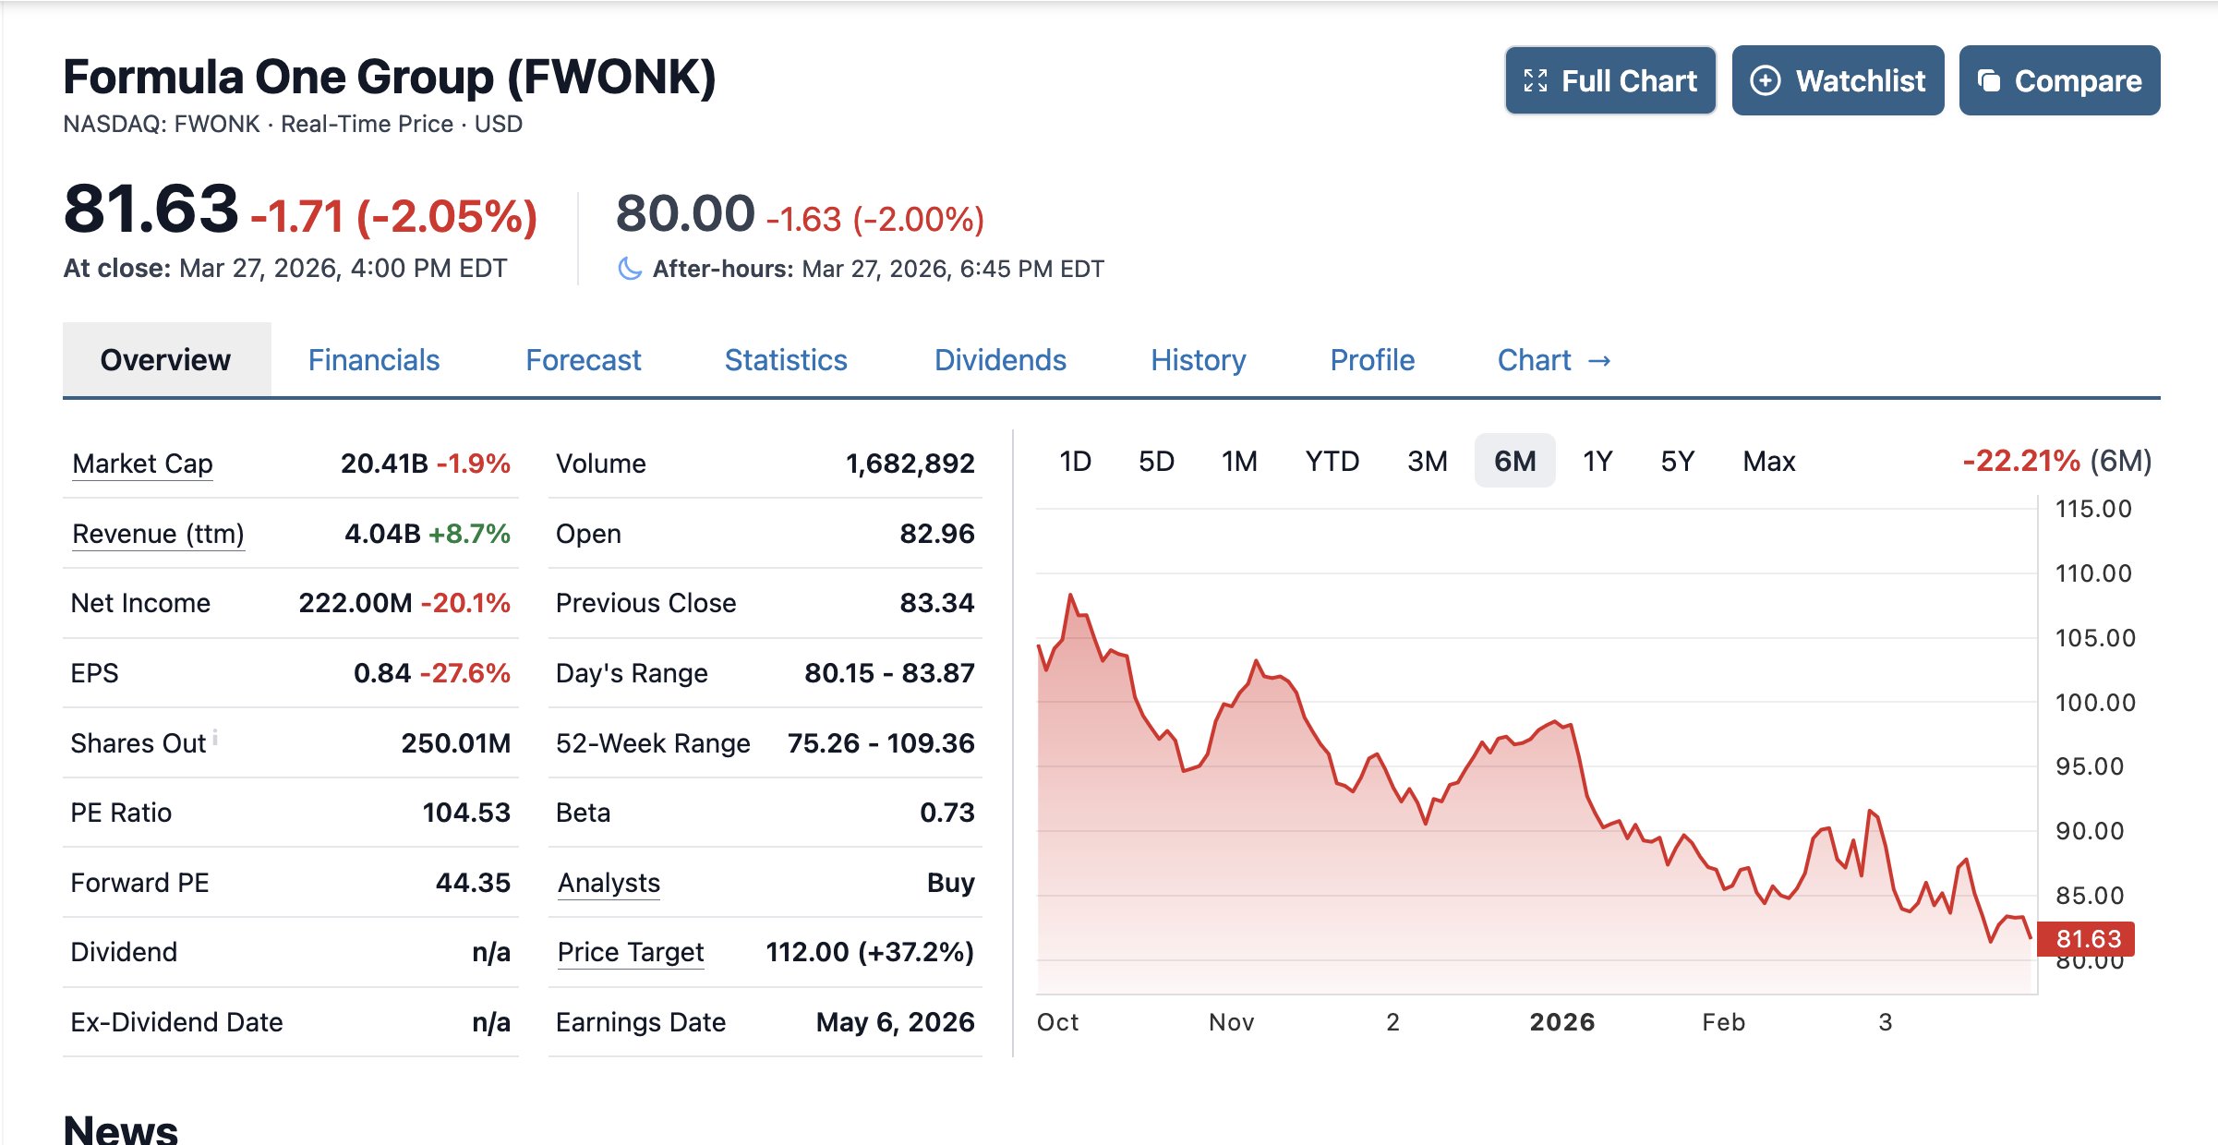Click the after-hours moon icon
The height and width of the screenshot is (1145, 2218).
point(630,269)
